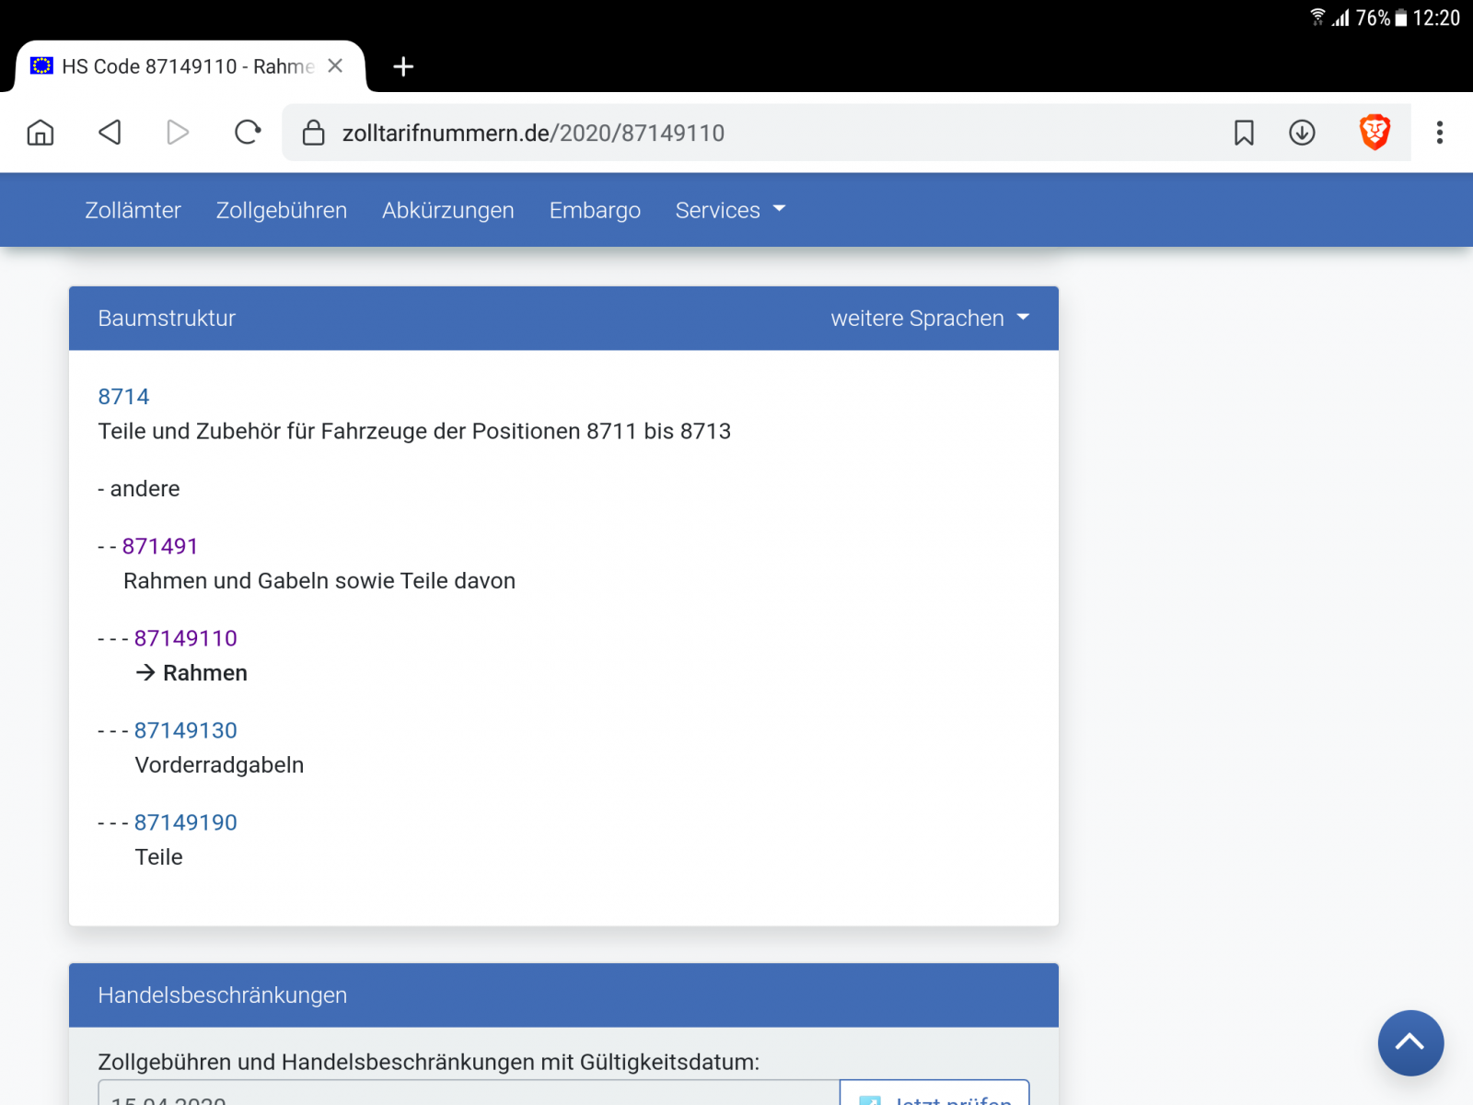This screenshot has height=1105, width=1473.
Task: Tap the browser home icon
Action: tap(41, 133)
